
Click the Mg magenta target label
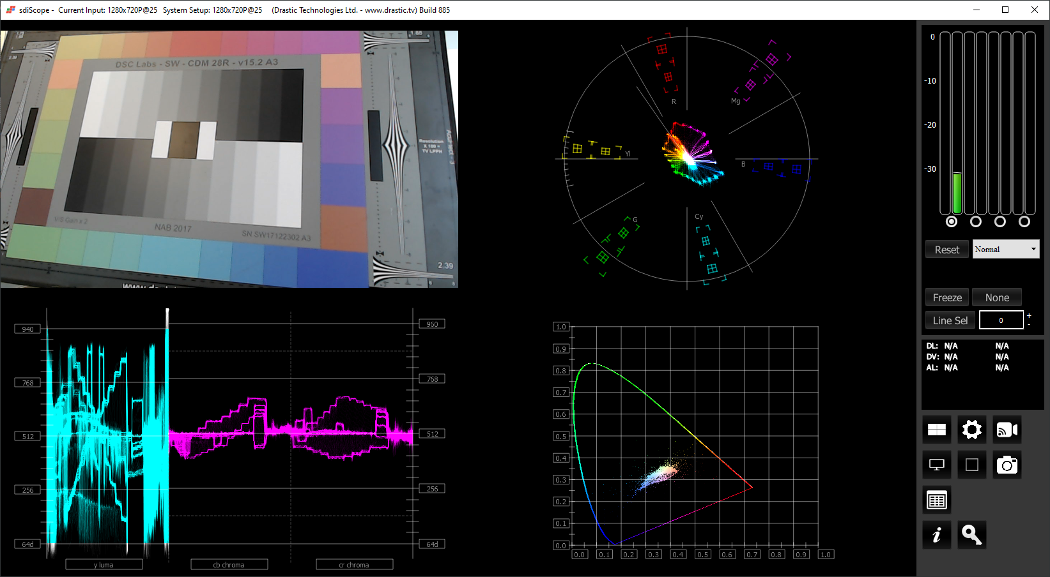coord(736,101)
